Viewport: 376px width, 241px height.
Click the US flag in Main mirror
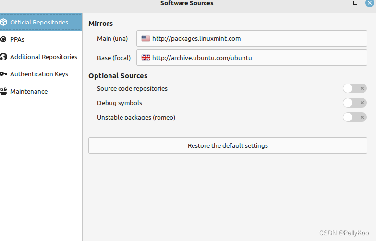[146, 38]
